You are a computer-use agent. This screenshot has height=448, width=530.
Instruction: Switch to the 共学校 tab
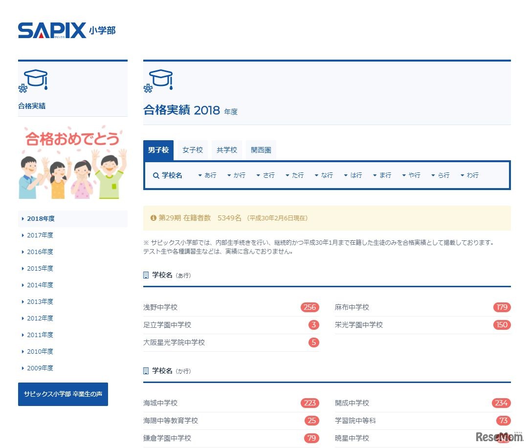coord(226,150)
